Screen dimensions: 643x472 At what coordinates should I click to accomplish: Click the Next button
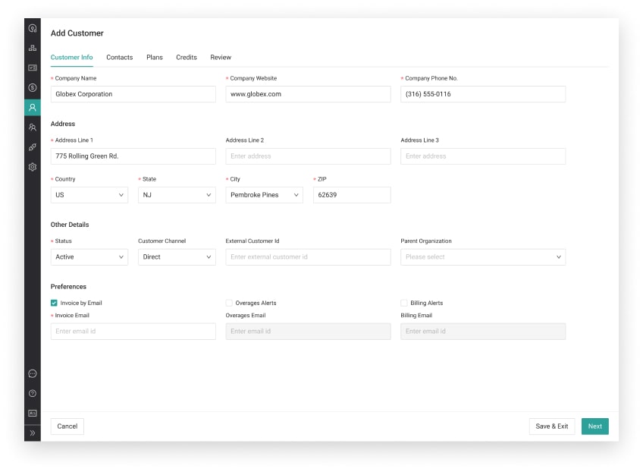594,426
